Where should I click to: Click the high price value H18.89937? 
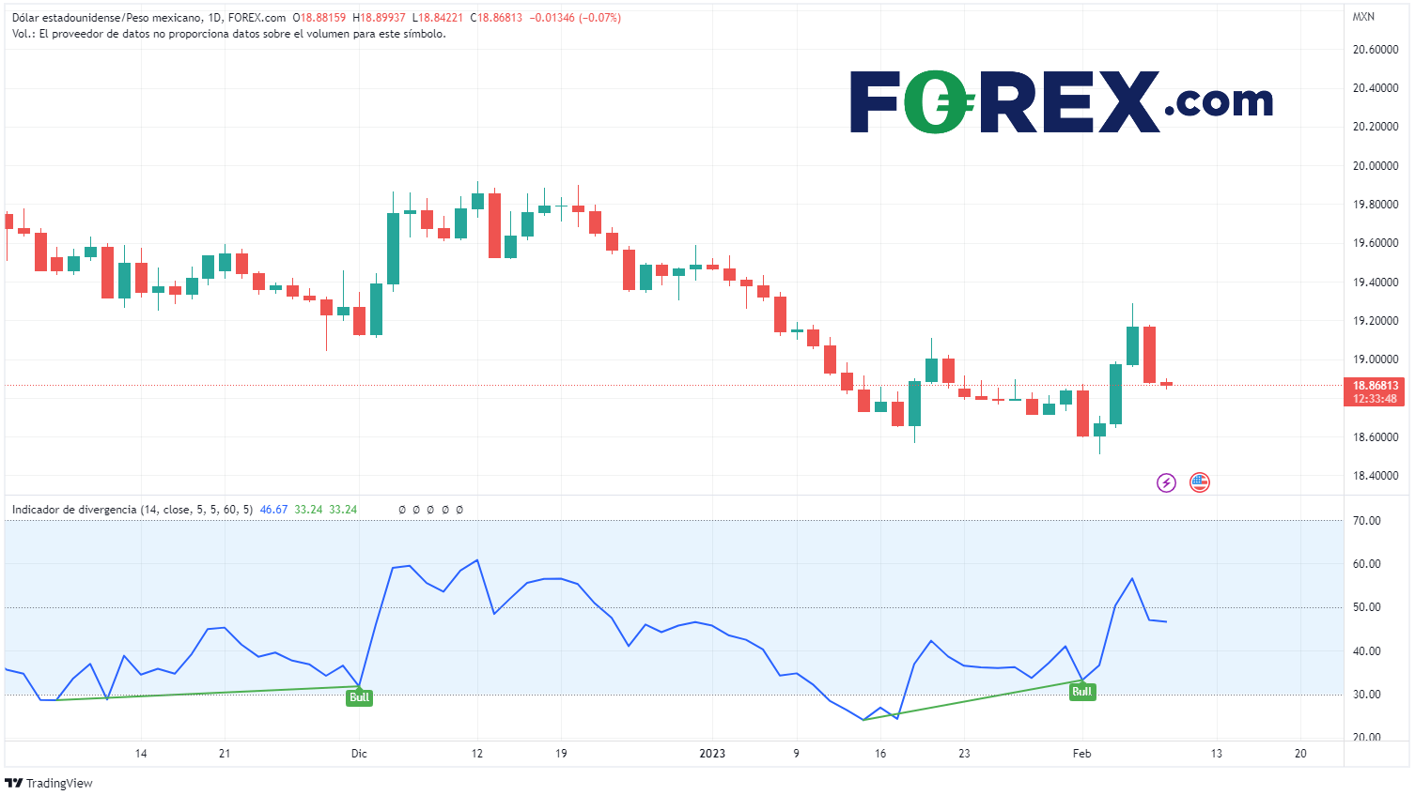pyautogui.click(x=379, y=18)
